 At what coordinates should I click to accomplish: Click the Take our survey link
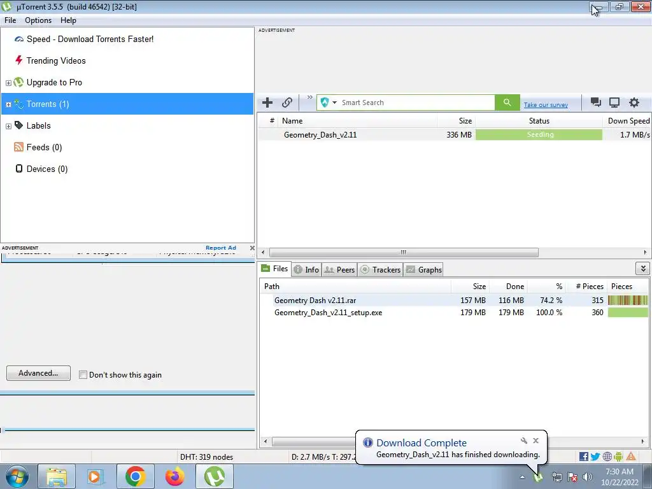point(546,105)
